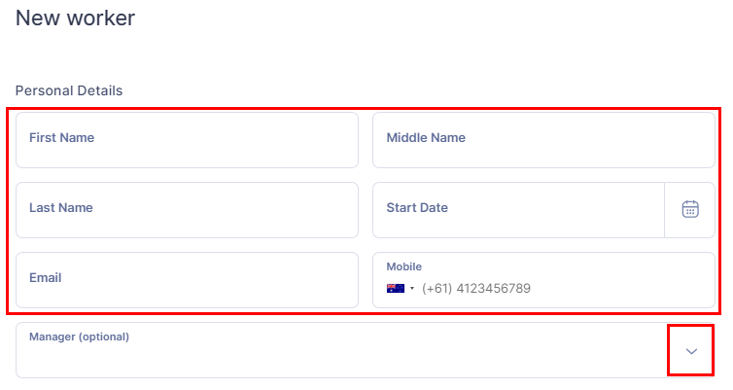Screen dimensions: 733x390
Task: Expand the Manager dropdown chevron
Action: coord(691,351)
